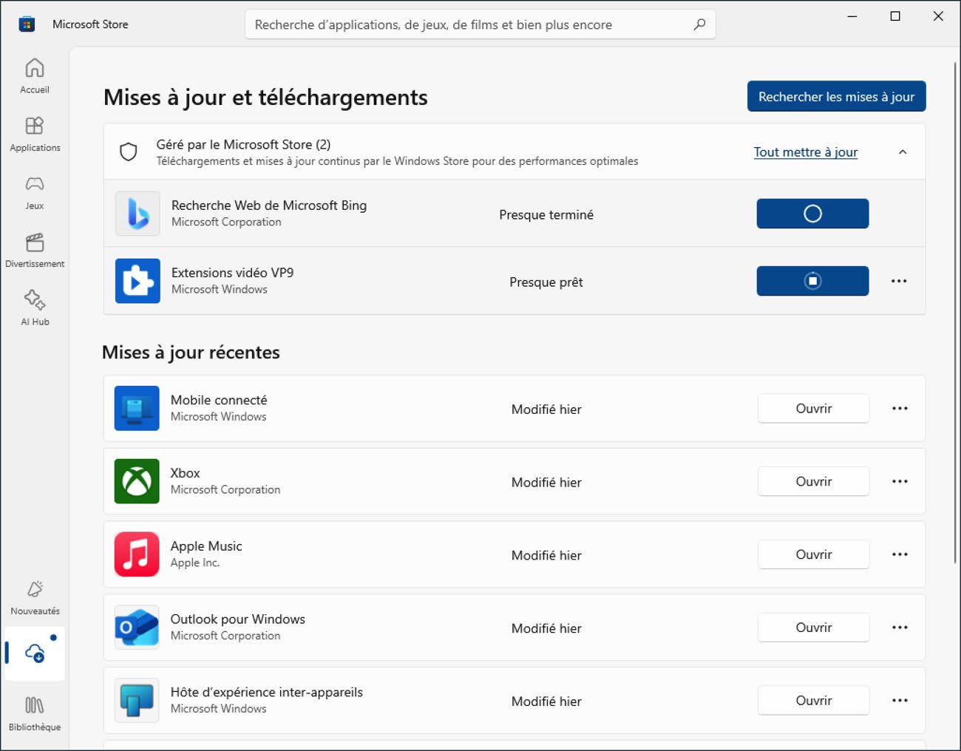Click the Mobile connecté app icon
This screenshot has height=751, width=961.
click(137, 408)
